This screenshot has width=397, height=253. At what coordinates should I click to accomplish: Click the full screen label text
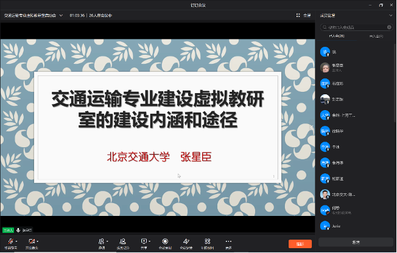tap(307, 15)
